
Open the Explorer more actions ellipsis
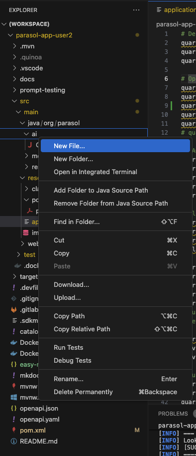136,10
